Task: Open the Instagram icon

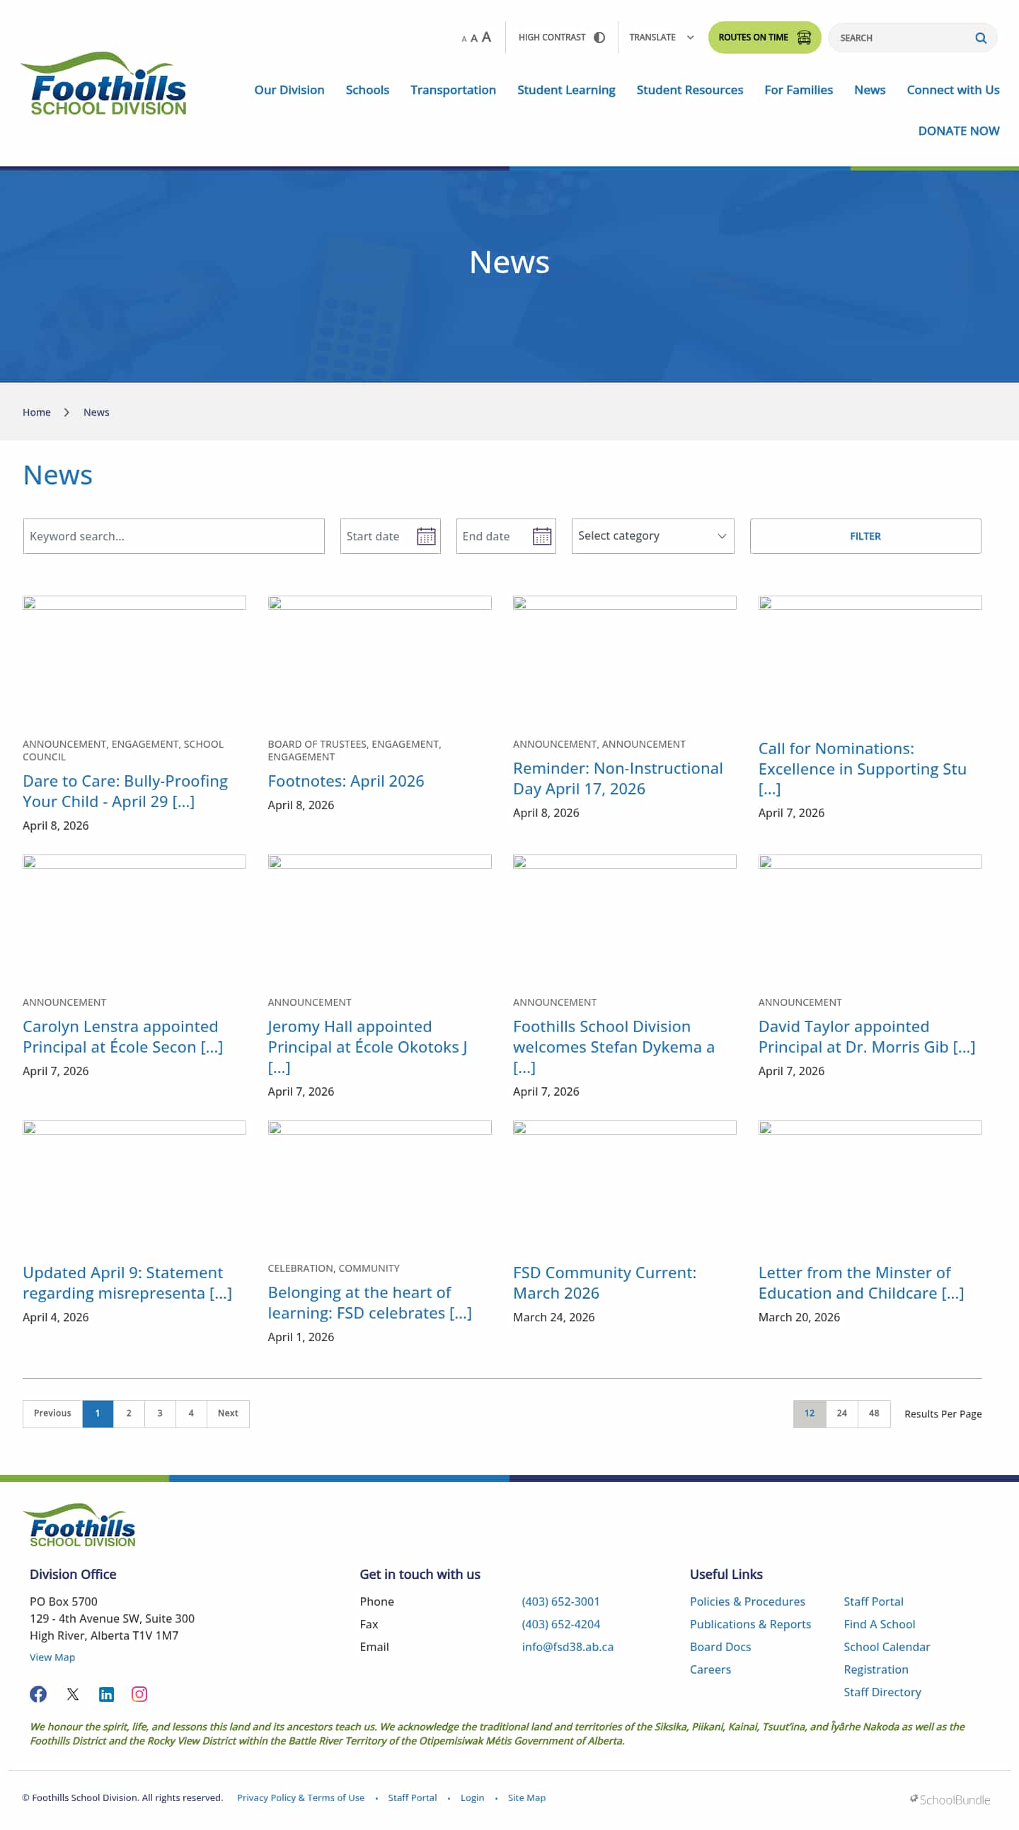Action: coord(139,1693)
